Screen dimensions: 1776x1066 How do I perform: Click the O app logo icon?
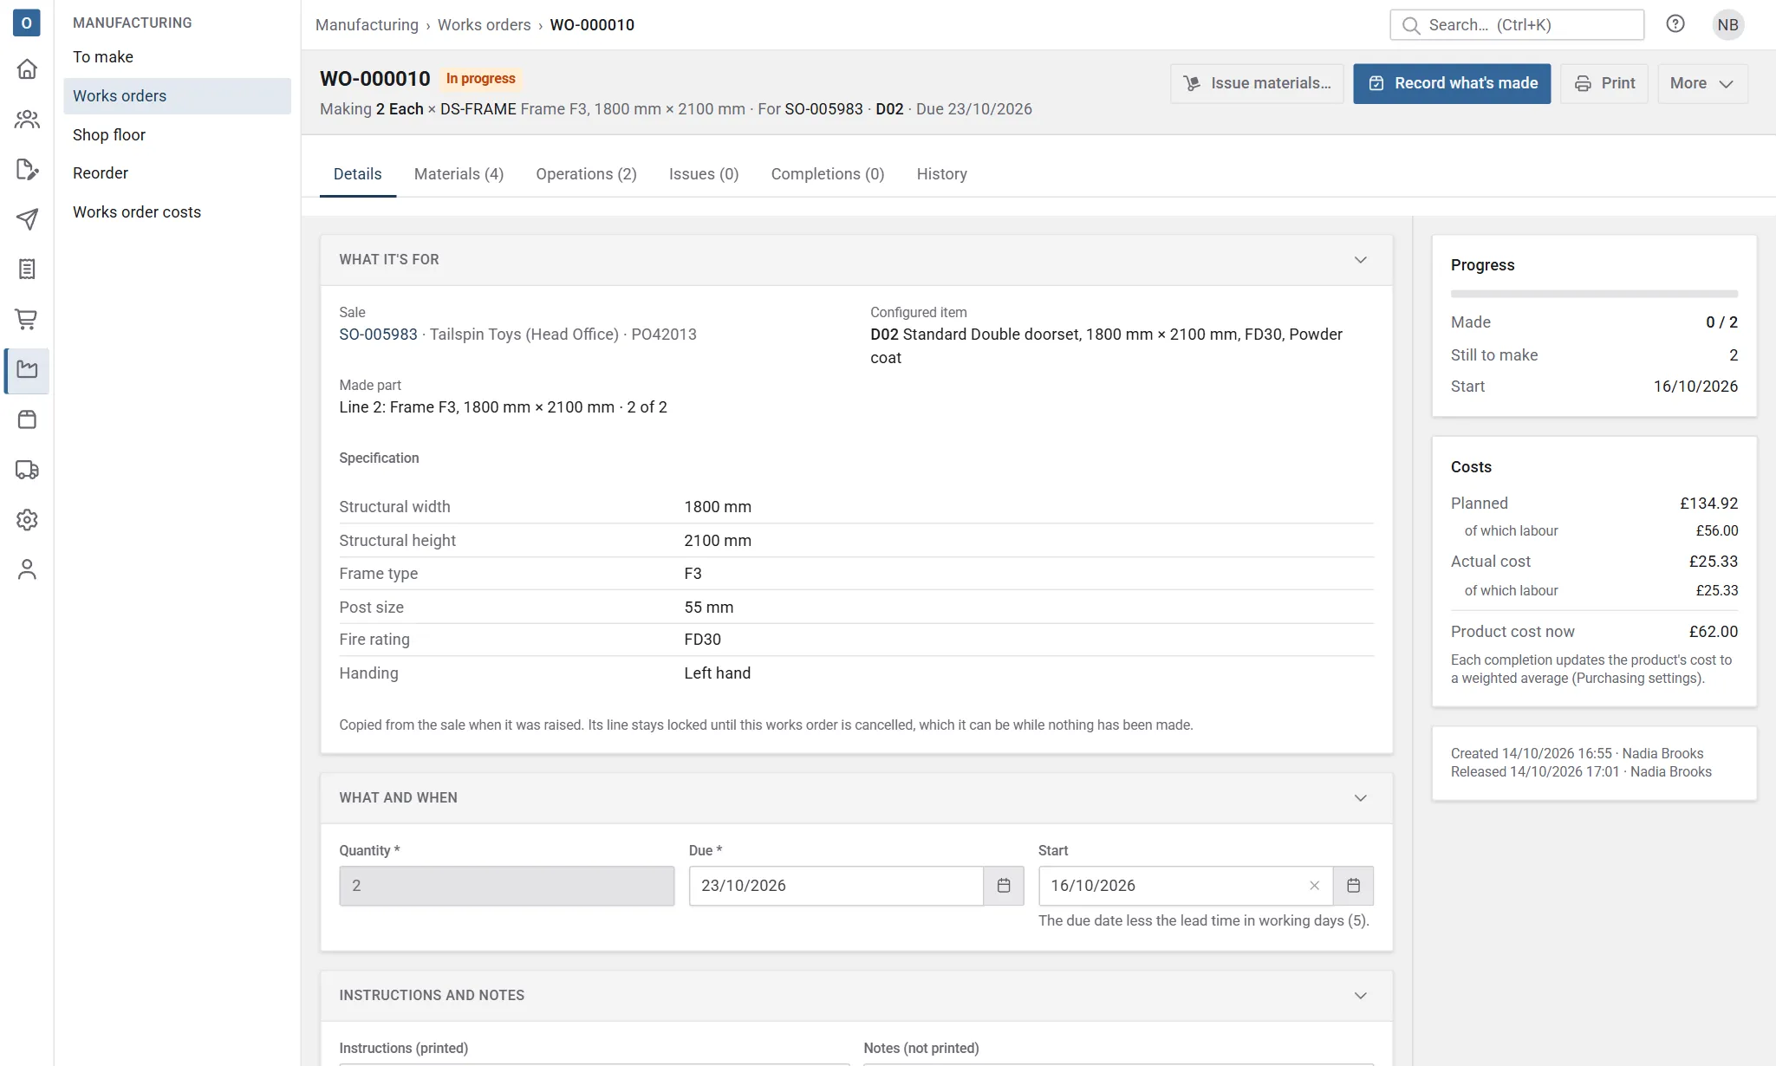[27, 23]
